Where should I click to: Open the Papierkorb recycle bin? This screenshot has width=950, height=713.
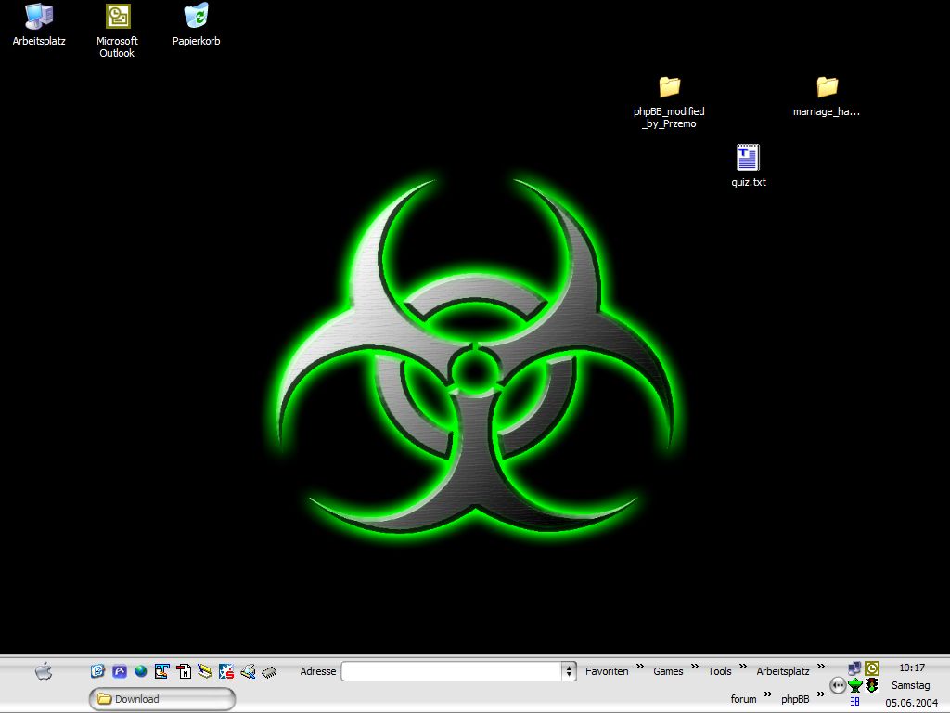(x=196, y=17)
